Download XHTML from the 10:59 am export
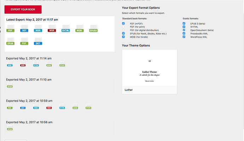The height and width of the screenshot is (141, 244). pos(62,107)
